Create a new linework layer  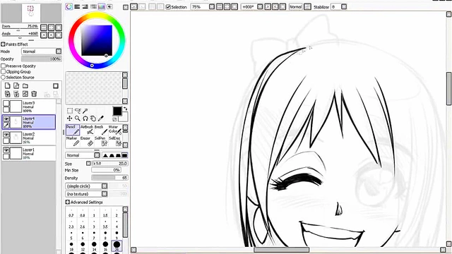(16, 85)
